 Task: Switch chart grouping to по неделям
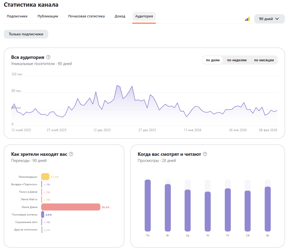(x=237, y=60)
